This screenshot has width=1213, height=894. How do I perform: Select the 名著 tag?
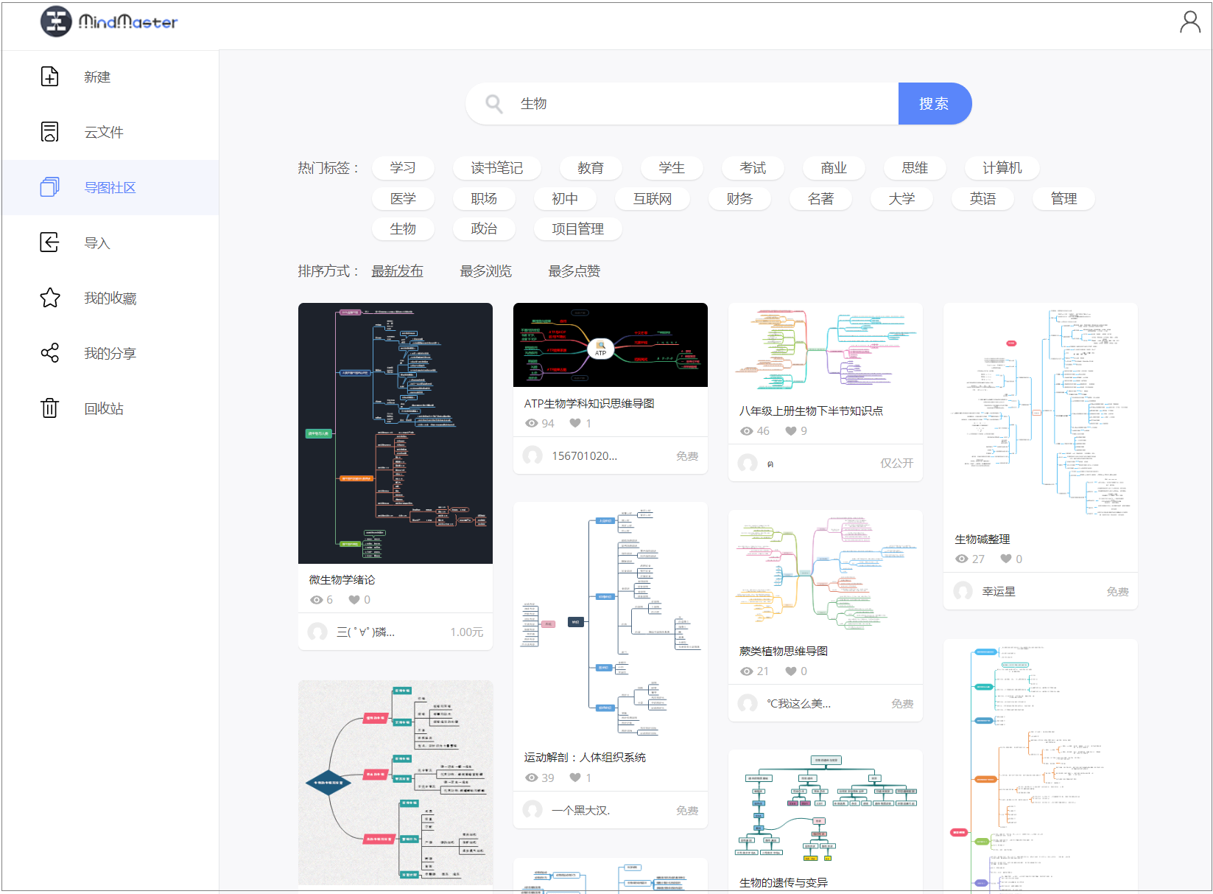[x=820, y=198]
